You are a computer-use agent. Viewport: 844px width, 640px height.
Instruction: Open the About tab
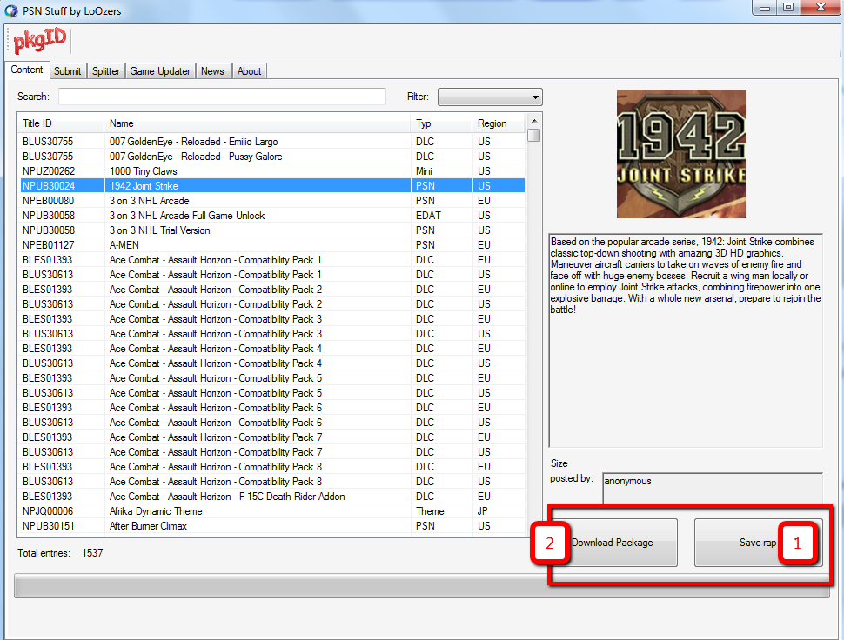pyautogui.click(x=249, y=71)
